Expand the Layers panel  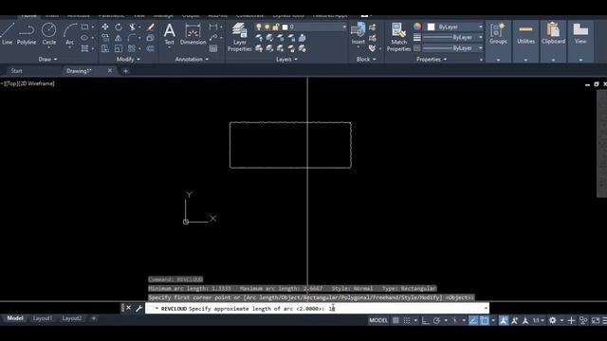(286, 59)
